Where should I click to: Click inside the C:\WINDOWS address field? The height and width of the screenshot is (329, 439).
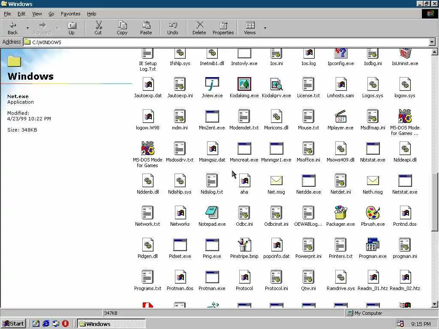[226, 42]
